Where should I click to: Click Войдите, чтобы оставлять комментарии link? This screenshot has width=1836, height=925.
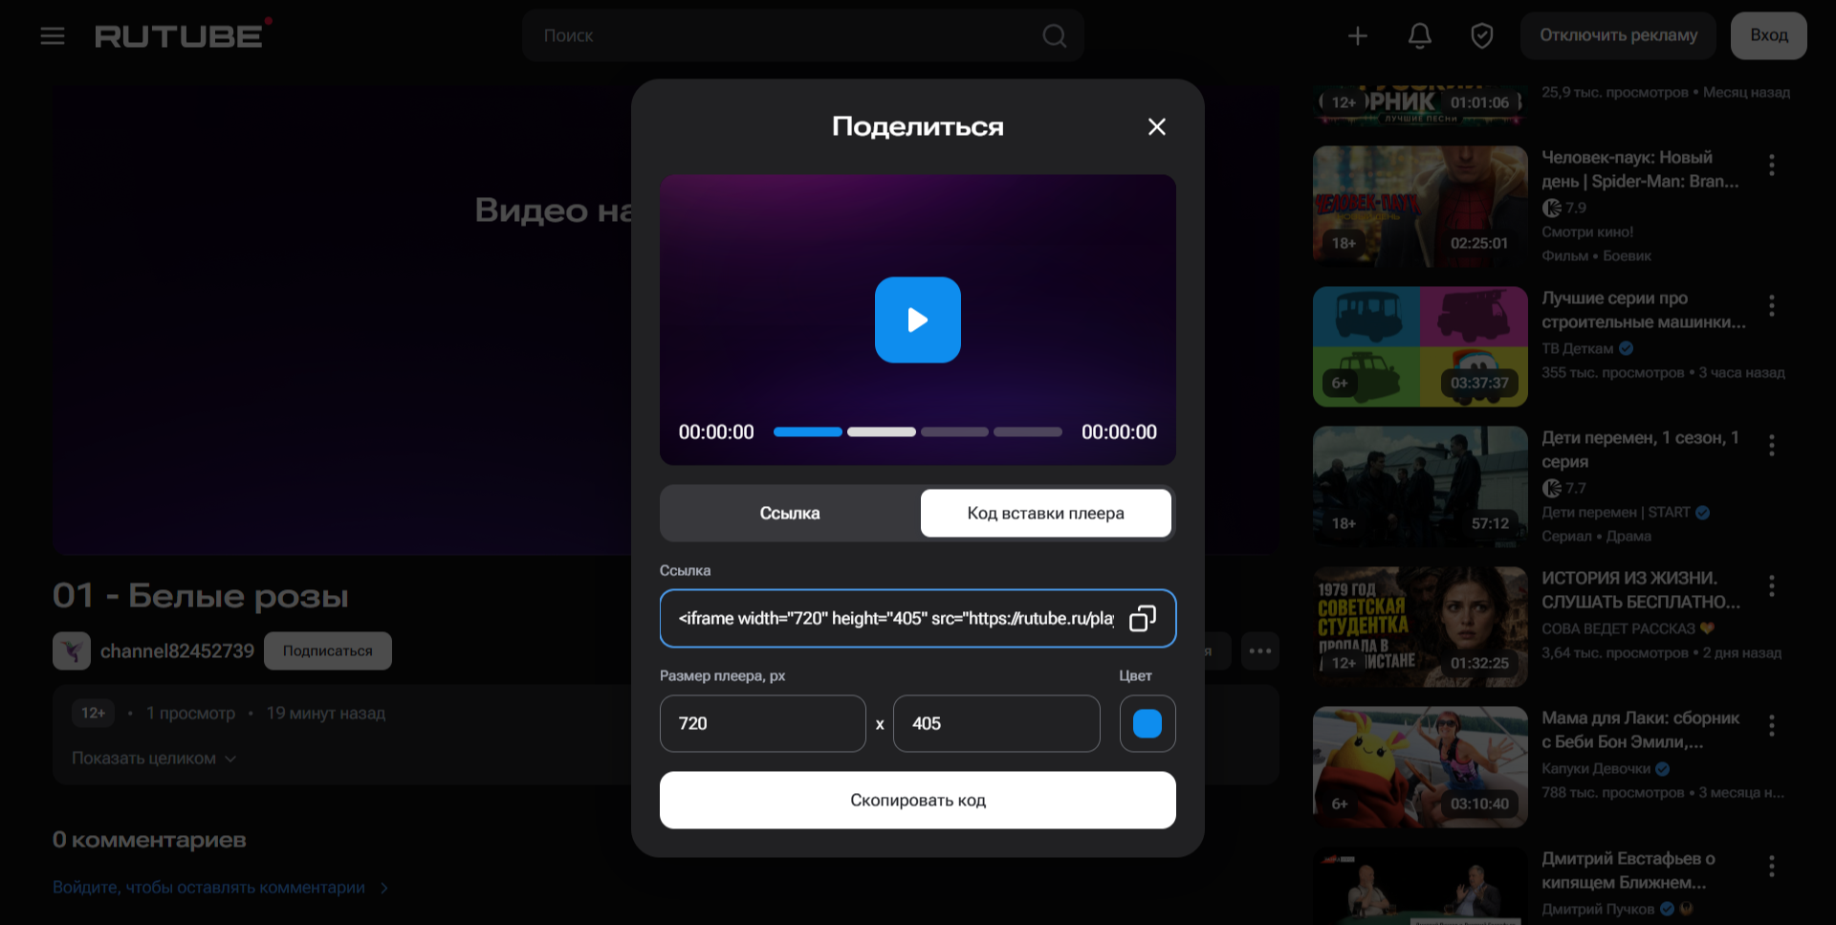click(x=221, y=888)
